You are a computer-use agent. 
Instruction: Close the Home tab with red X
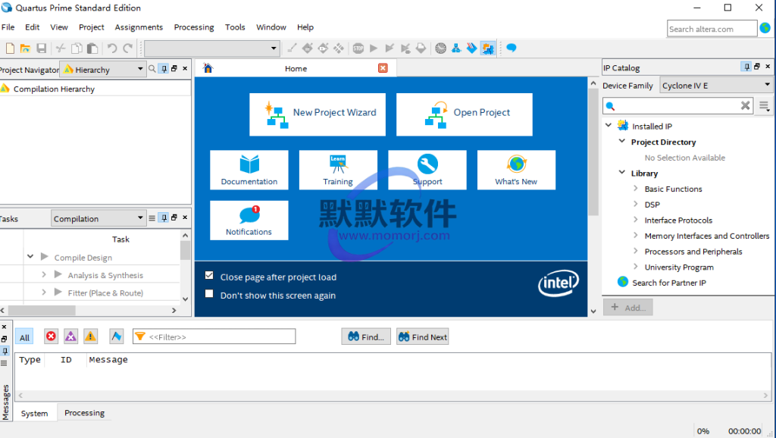pos(383,67)
